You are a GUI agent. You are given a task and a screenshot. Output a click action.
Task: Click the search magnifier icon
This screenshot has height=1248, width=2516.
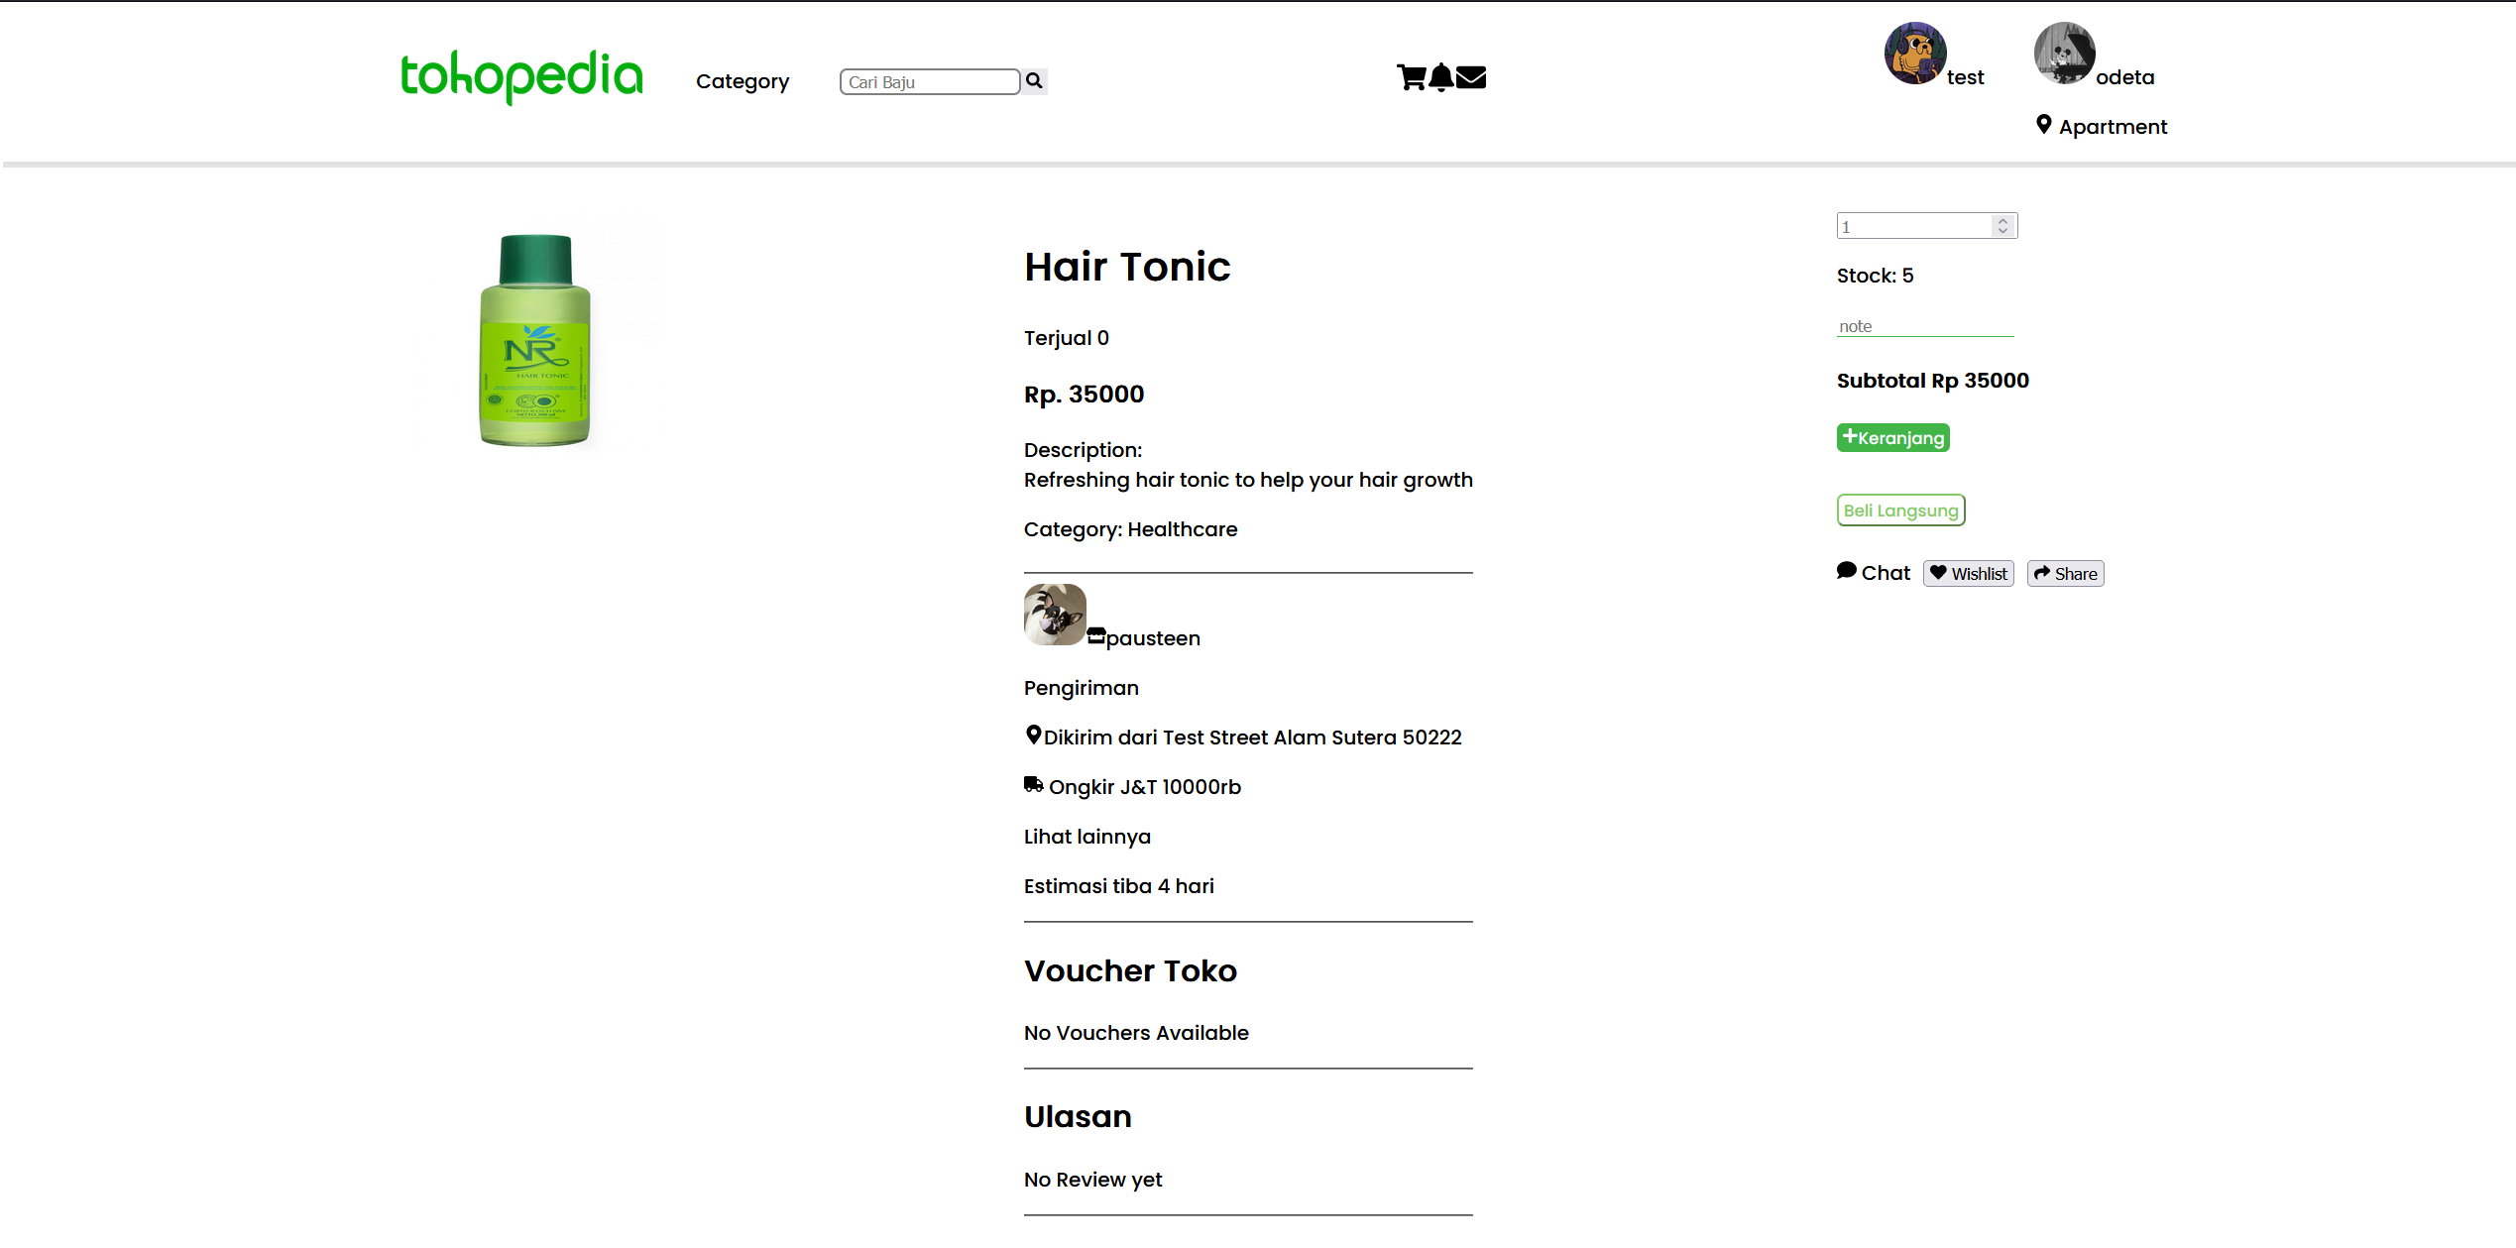point(1034,80)
